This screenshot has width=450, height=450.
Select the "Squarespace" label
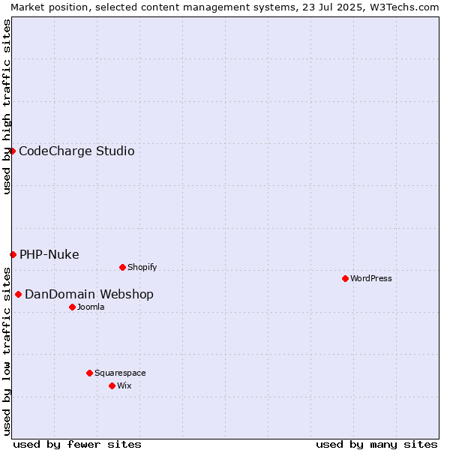pos(120,373)
